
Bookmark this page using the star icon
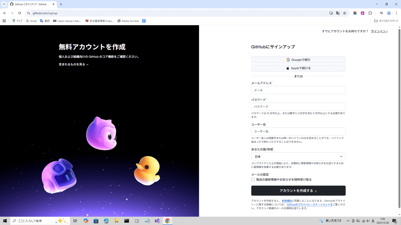pyautogui.click(x=345, y=13)
